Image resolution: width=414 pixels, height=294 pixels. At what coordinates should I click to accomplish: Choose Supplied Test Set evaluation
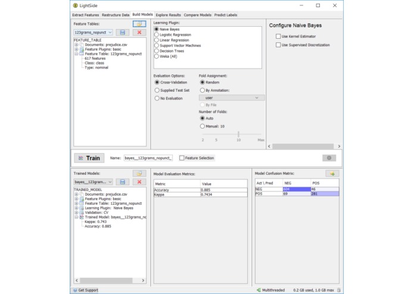point(157,90)
